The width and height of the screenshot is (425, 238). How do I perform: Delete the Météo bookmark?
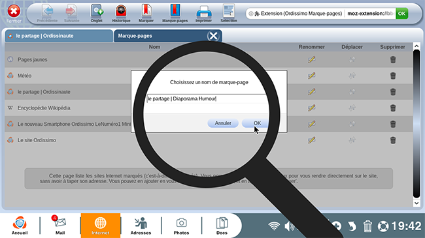(x=393, y=76)
